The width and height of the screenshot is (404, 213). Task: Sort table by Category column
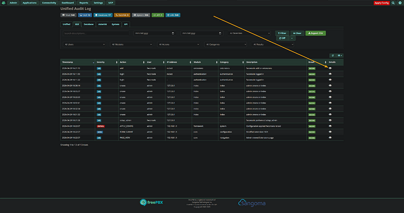[232, 62]
